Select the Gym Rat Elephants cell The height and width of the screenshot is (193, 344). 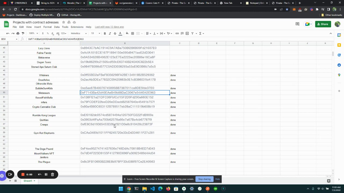coord(44,133)
